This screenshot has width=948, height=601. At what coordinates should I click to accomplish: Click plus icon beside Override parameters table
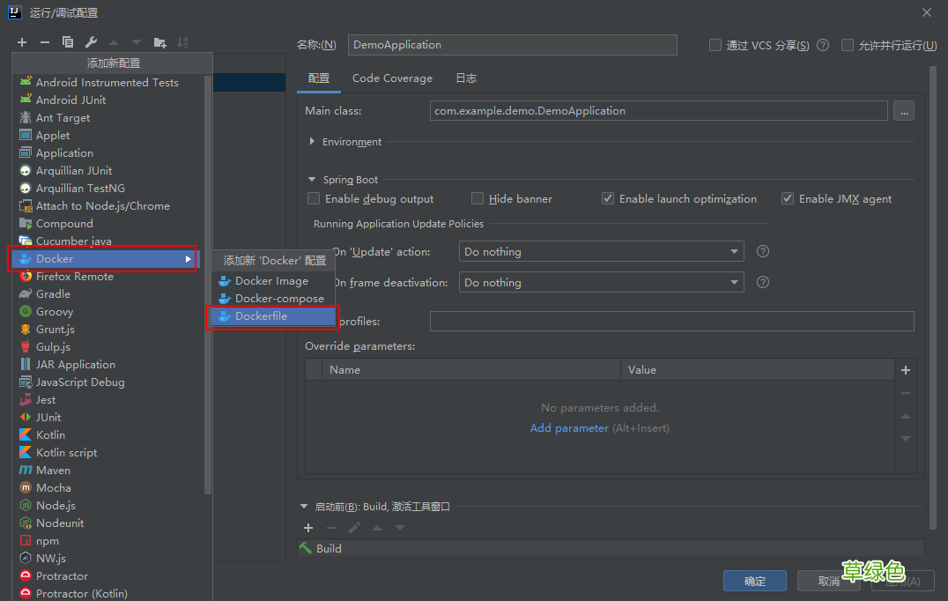[x=905, y=370]
